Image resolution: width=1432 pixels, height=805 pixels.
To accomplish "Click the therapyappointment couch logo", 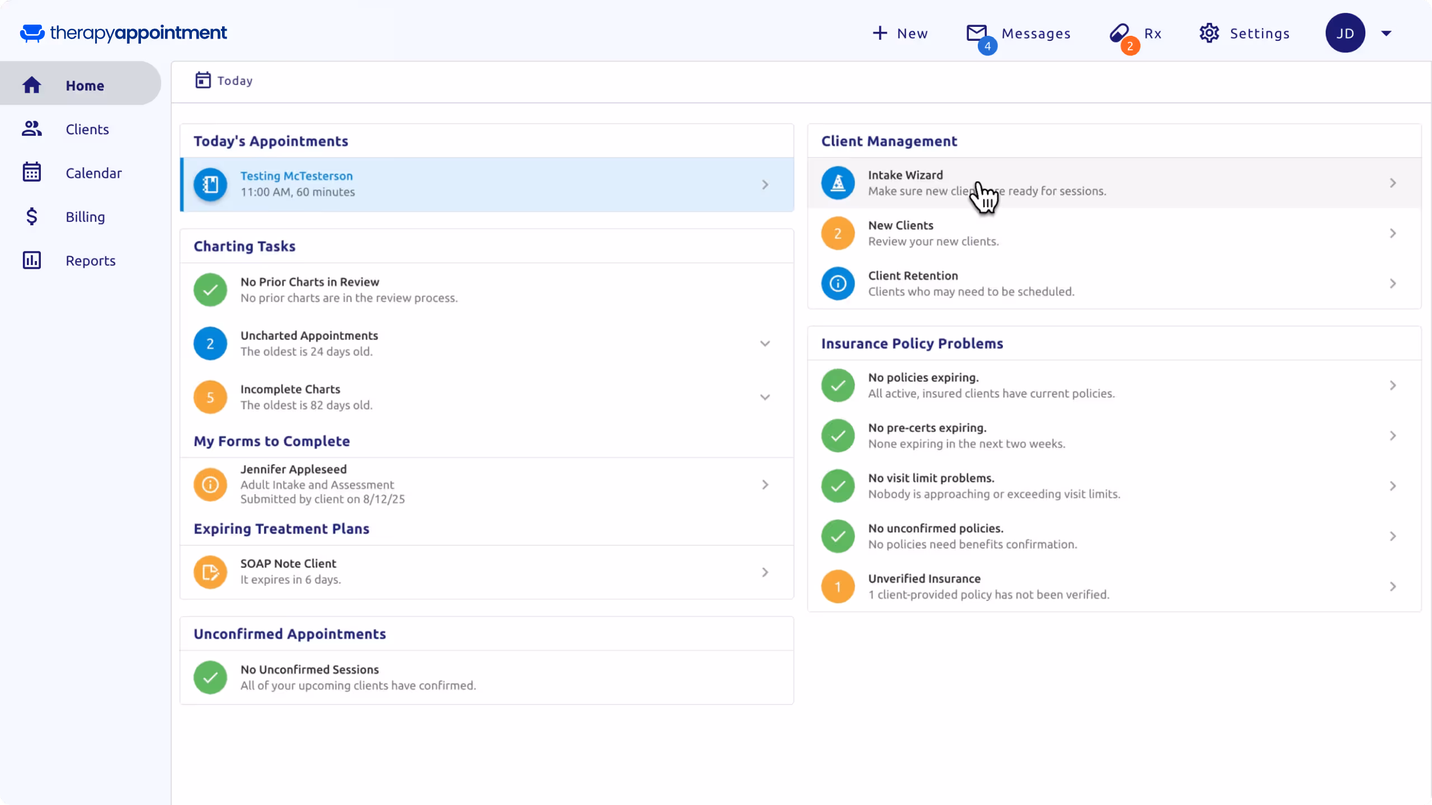I will click(x=32, y=33).
